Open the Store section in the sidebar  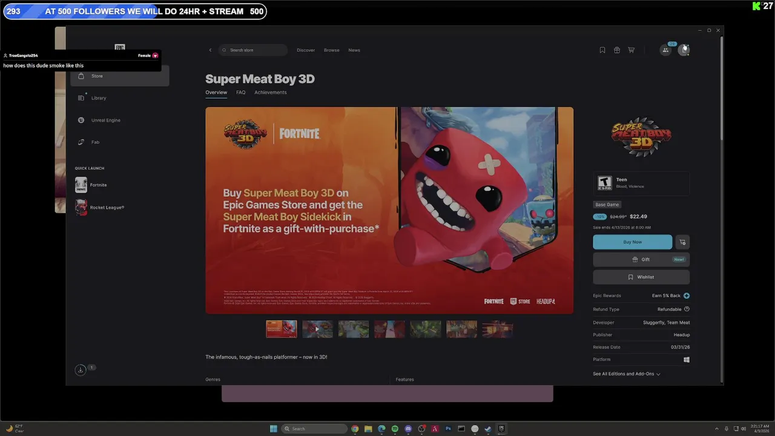pyautogui.click(x=120, y=76)
